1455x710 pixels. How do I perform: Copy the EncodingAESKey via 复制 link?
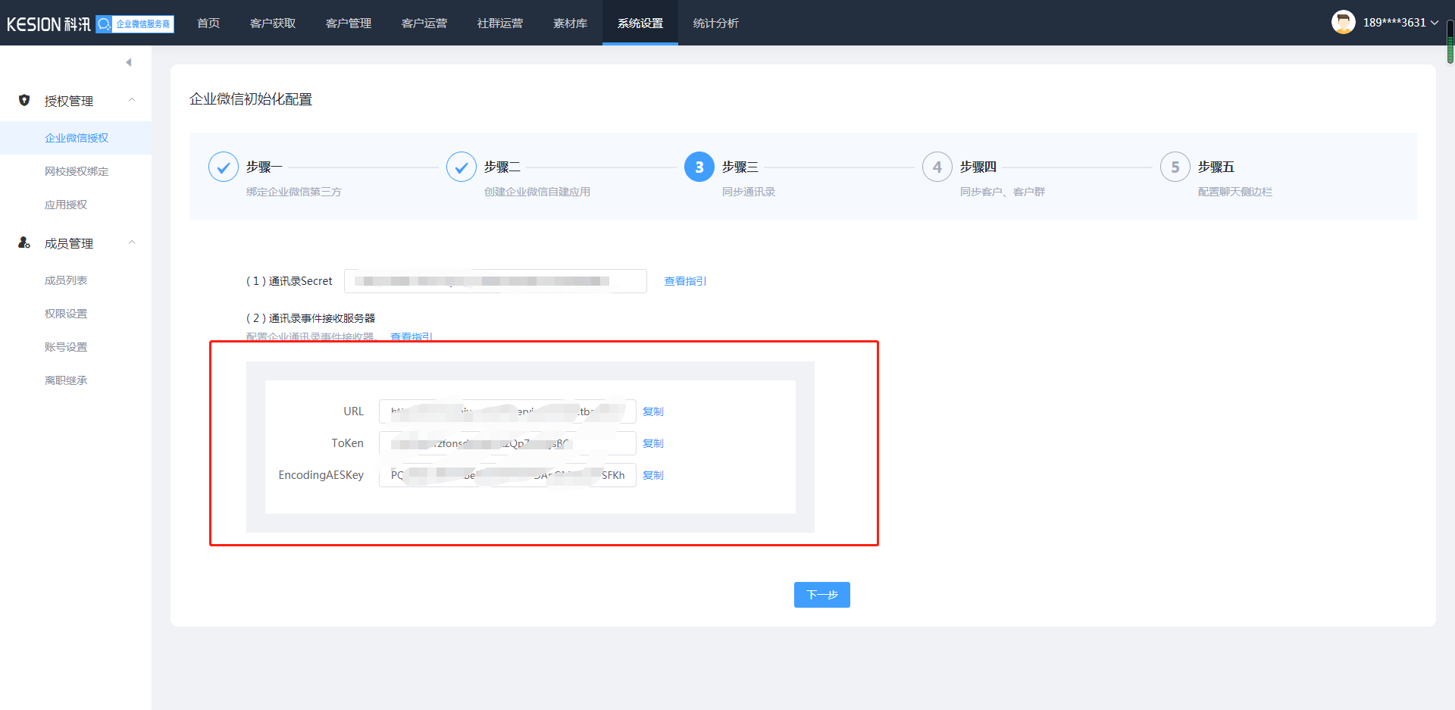(x=652, y=475)
